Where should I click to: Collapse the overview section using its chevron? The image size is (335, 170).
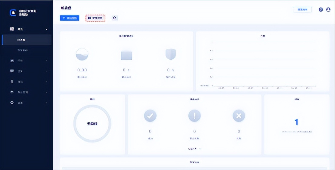click(46, 29)
